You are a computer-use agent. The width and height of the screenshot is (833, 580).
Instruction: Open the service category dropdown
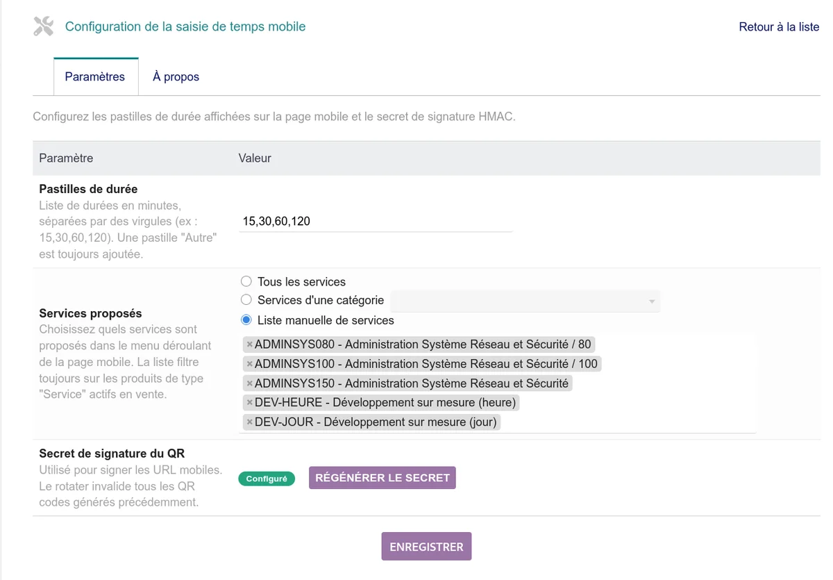525,301
